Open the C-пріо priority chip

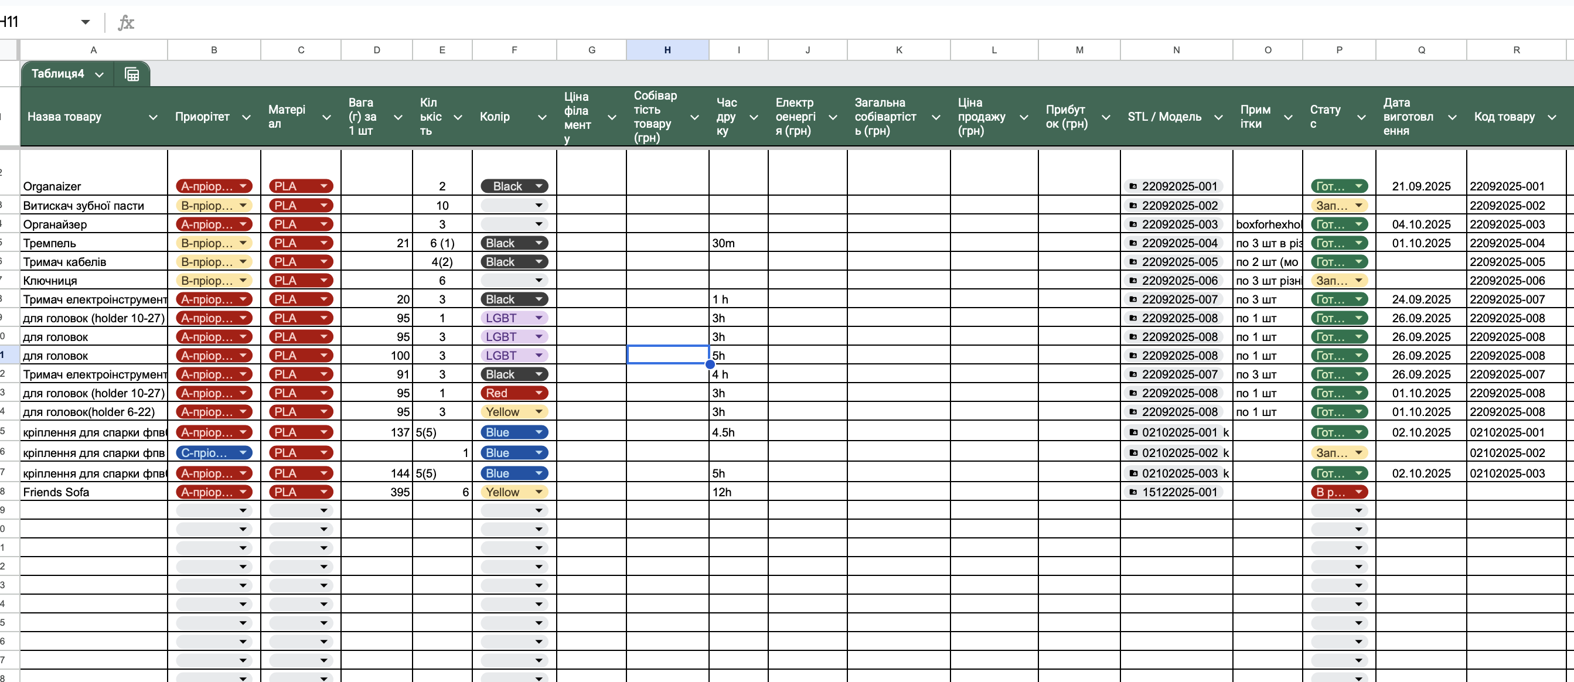click(x=214, y=453)
